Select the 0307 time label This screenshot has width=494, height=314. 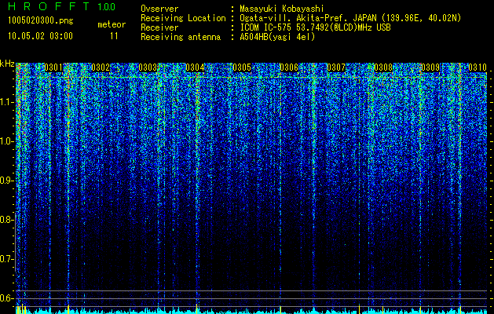click(336, 68)
